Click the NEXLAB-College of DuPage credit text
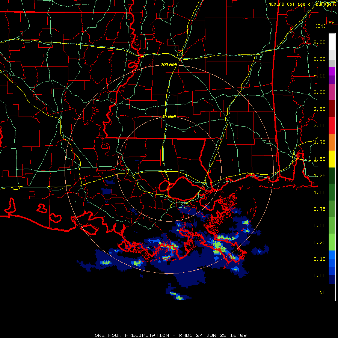The width and height of the screenshot is (338, 338). [300, 4]
